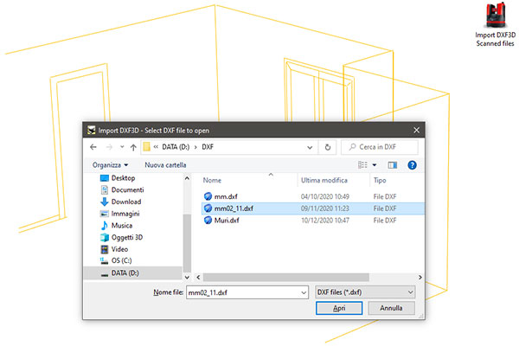This screenshot has height=346, width=519.
Task: Click the Apri button
Action: coord(339,308)
